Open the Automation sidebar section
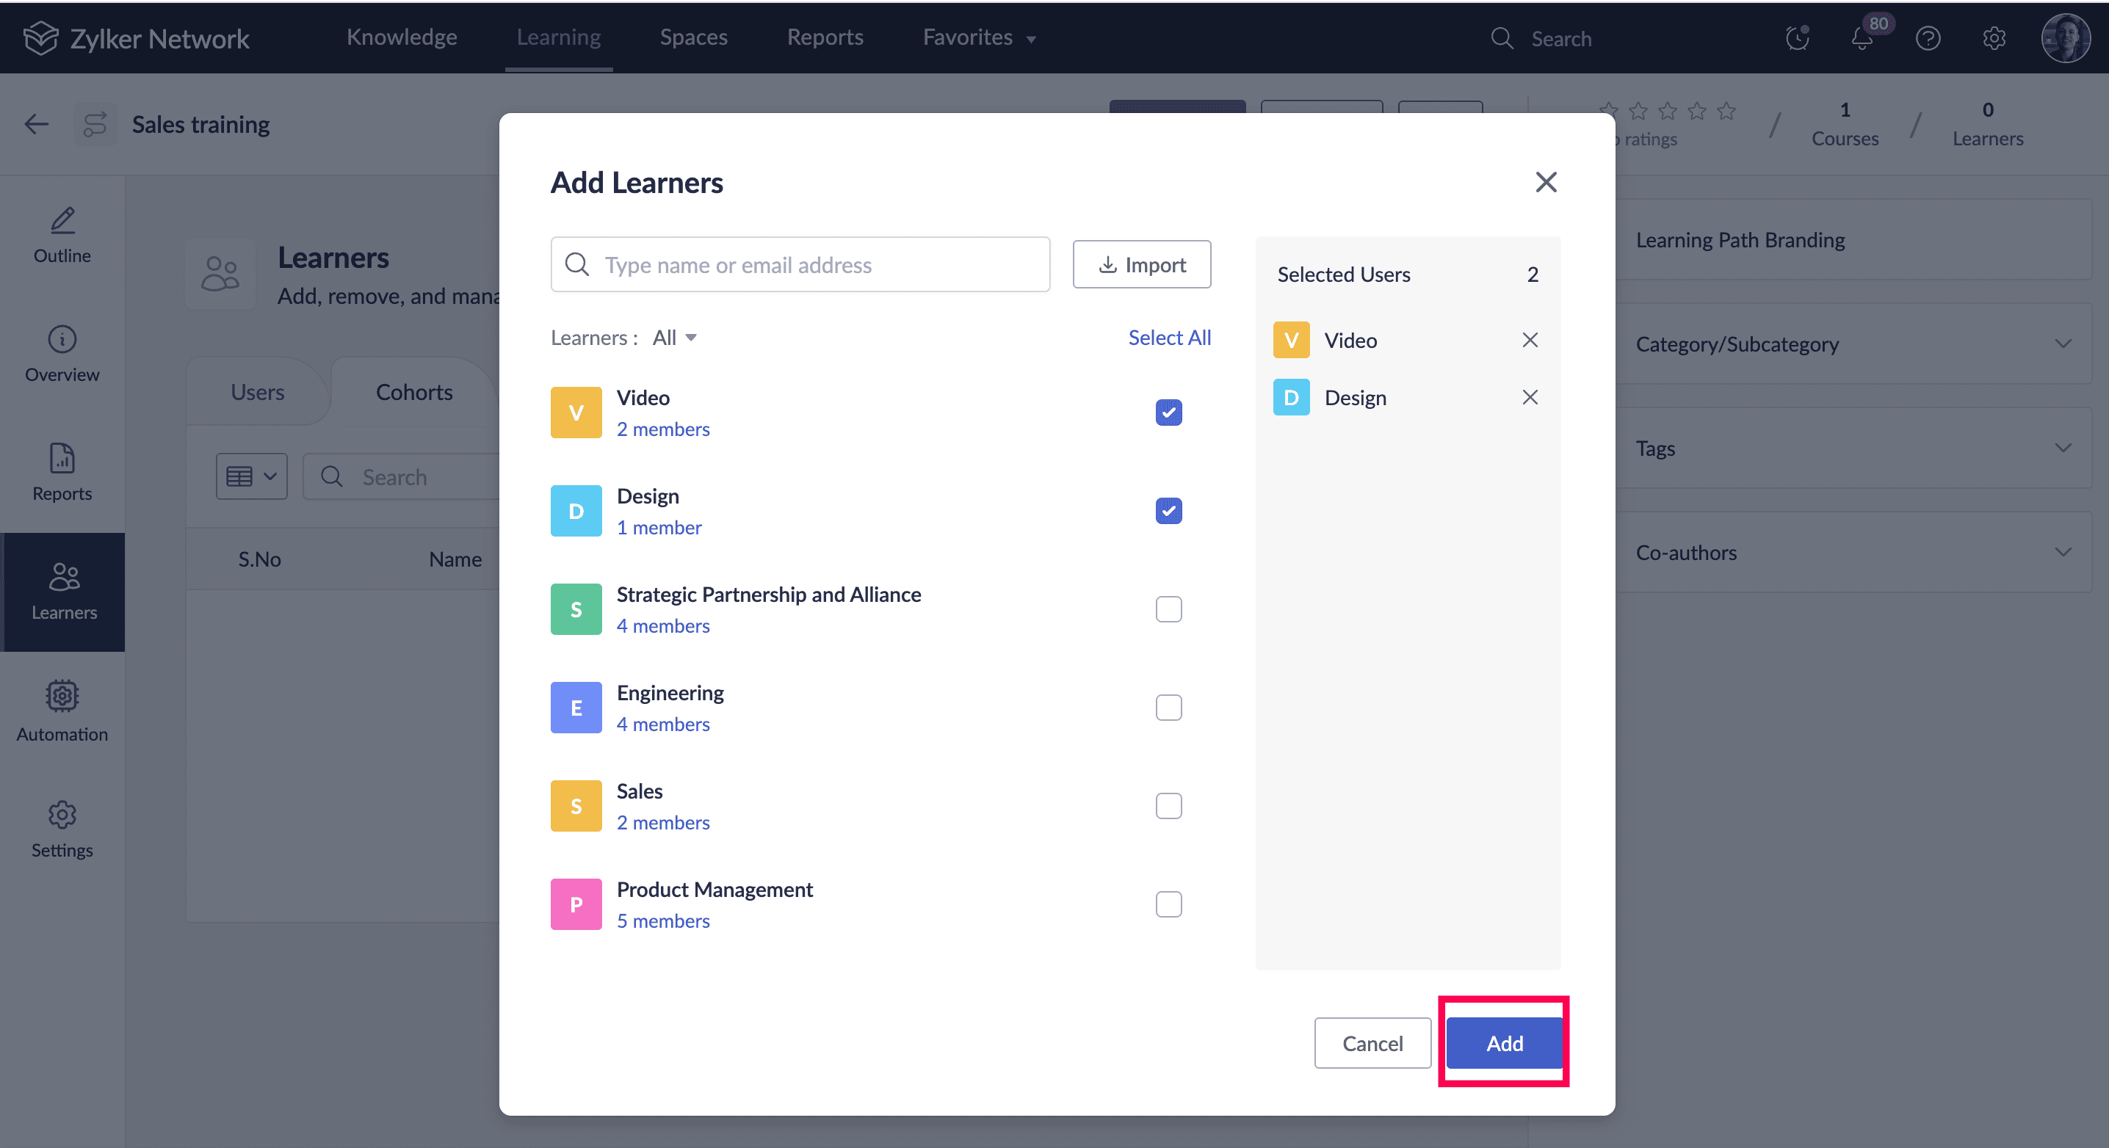2109x1148 pixels. point(62,711)
